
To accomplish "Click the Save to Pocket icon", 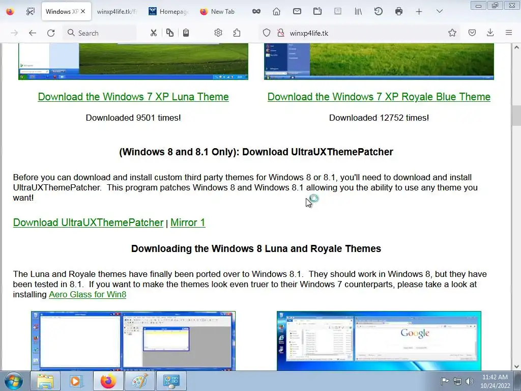I will pyautogui.click(x=472, y=33).
